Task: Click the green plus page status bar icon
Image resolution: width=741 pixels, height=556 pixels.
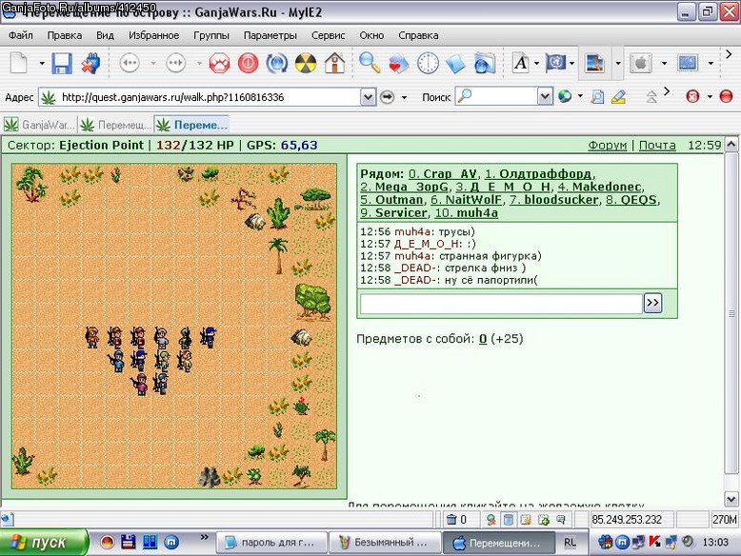Action: (544, 520)
